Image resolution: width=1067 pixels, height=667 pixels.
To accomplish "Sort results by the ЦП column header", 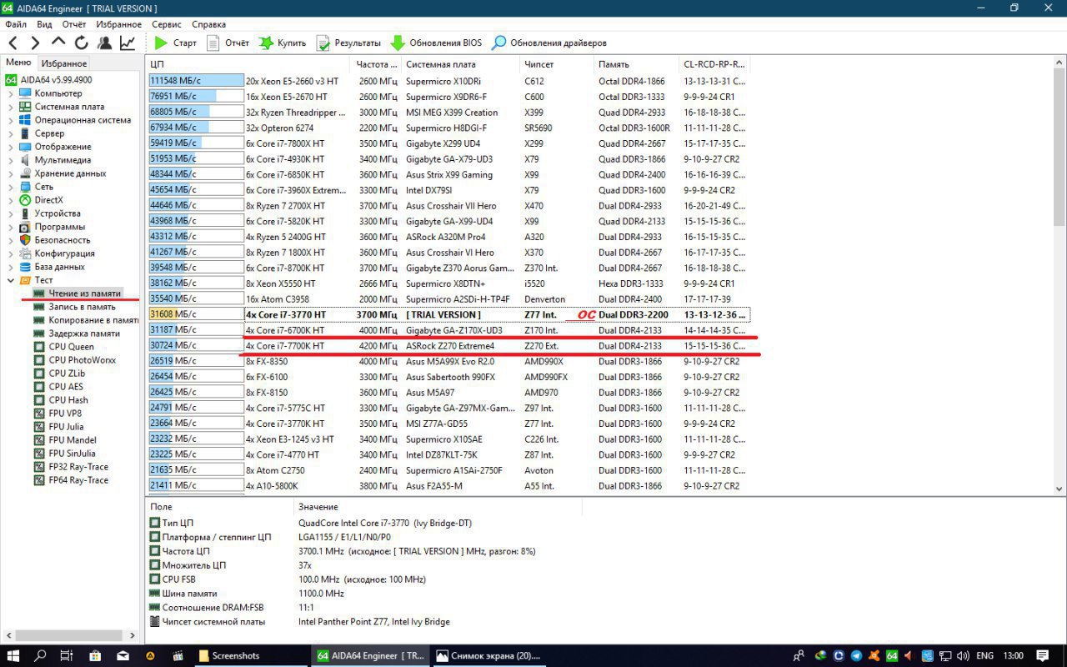I will [248, 64].
